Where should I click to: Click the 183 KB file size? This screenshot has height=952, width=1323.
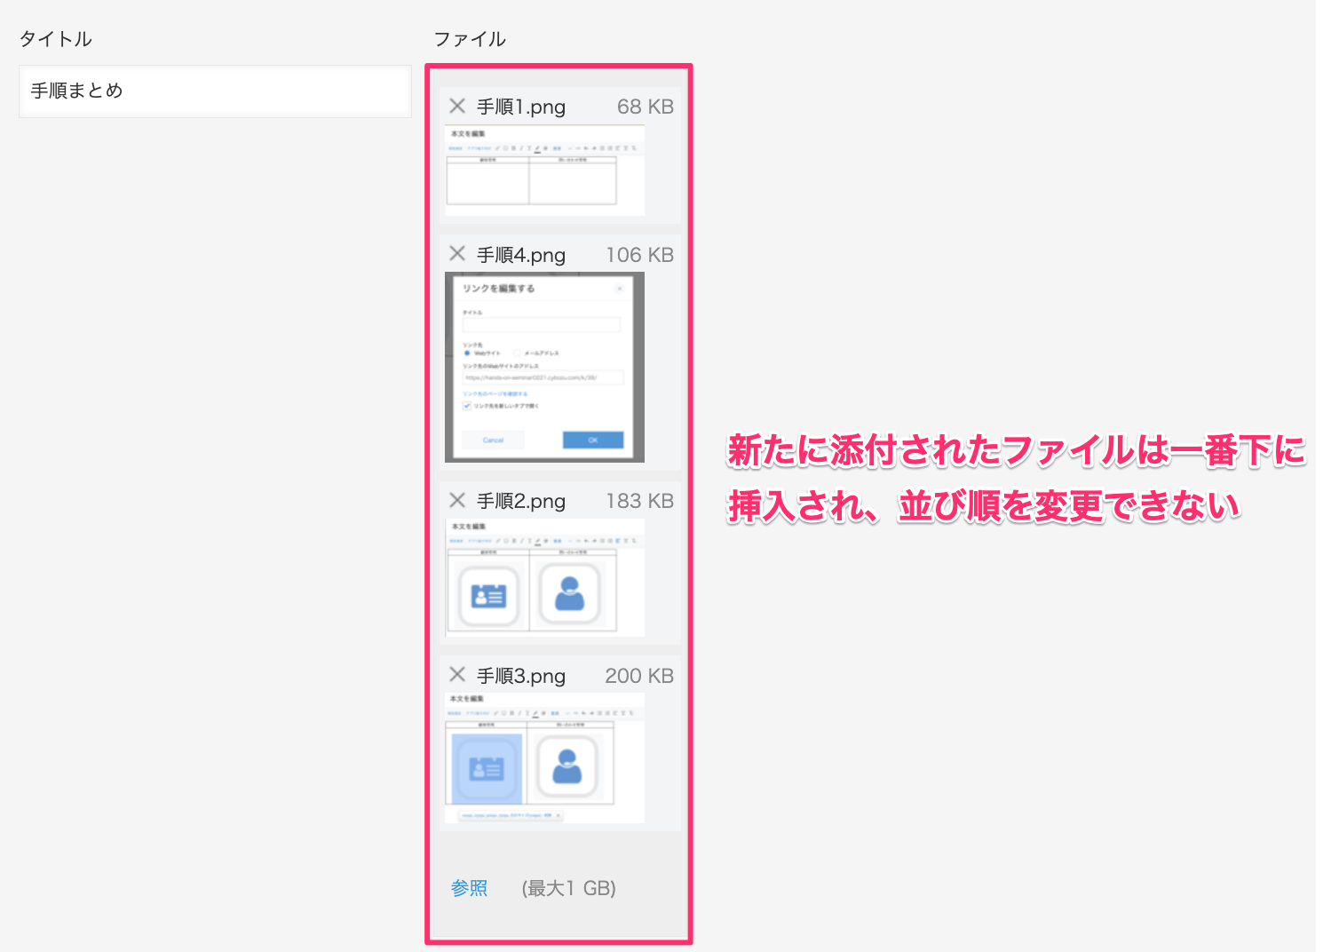[x=640, y=501]
